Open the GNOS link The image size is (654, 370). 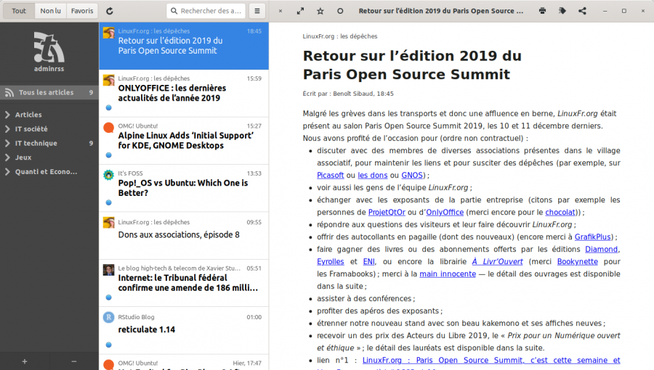click(412, 176)
